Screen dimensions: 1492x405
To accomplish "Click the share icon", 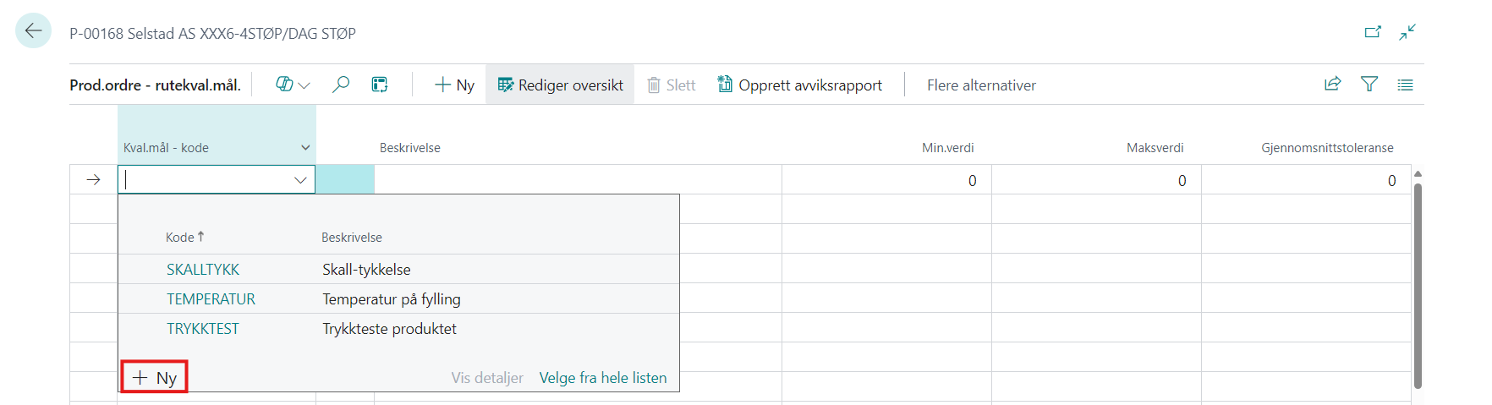I will [1332, 84].
